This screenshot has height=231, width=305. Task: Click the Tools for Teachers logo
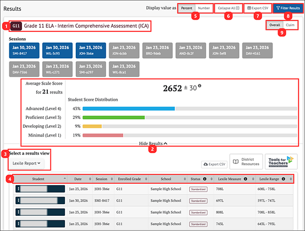pyautogui.click(x=281, y=161)
